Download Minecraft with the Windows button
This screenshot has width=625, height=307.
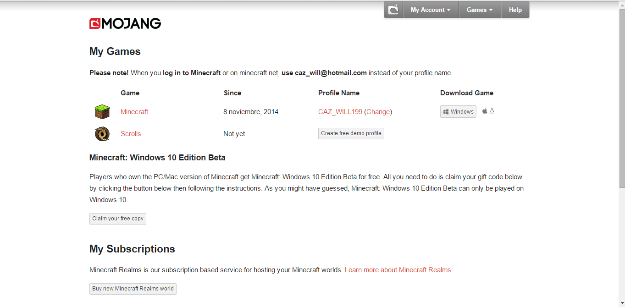click(458, 112)
